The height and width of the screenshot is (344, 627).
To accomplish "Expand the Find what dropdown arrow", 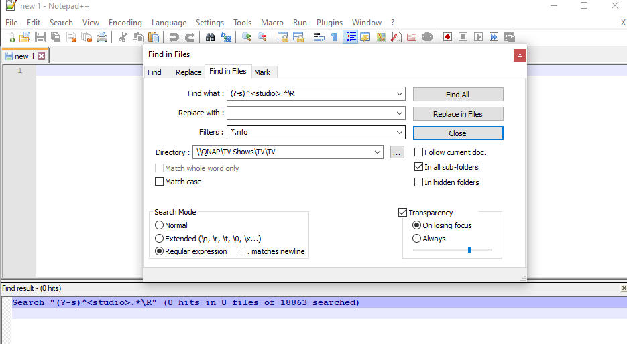I will [399, 94].
